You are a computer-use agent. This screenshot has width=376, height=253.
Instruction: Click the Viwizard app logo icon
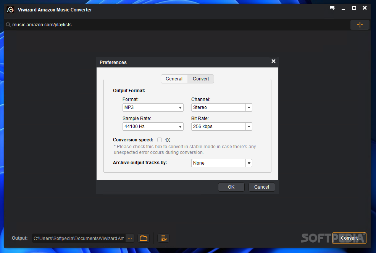pyautogui.click(x=10, y=10)
